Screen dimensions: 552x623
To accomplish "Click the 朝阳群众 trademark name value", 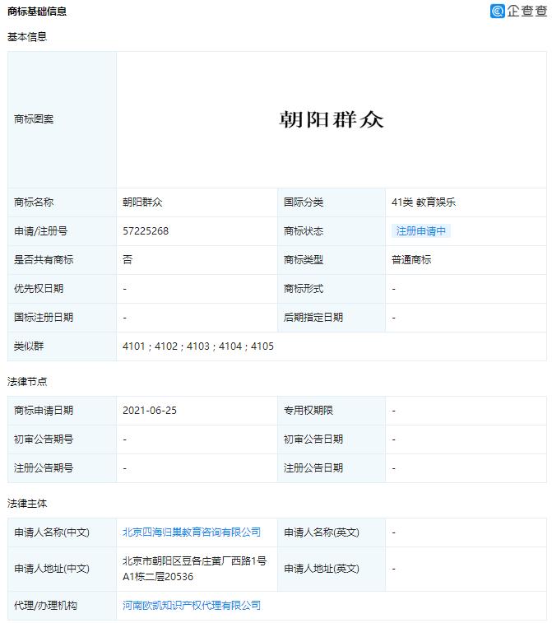I will (x=143, y=202).
